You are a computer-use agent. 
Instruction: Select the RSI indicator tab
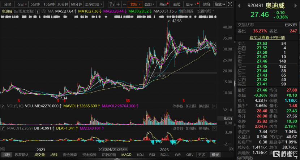152,155
